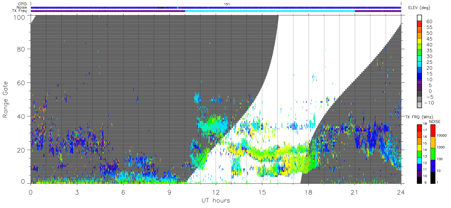The image size is (451, 208).
Task: Pick the yellow segment of the TX FRQ colorbar
Action: point(420,147)
